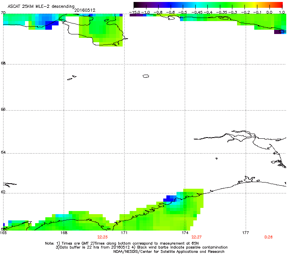Image resolution: width=289 pixels, height=254 pixels.
Task: Click the -0.6 color scale label
Action: point(170,13)
